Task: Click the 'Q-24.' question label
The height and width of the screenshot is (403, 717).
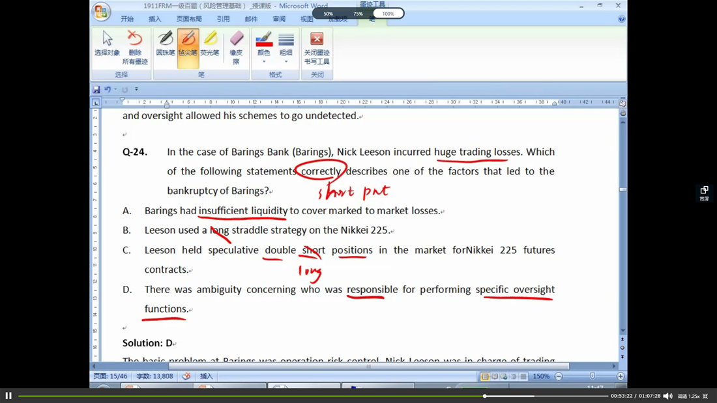Action: tap(135, 152)
